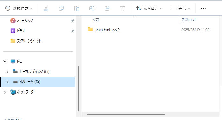Image resolution: width=222 pixels, height=120 pixels.
Task: Click the Copy icon in the toolbar
Action: coord(61,8)
